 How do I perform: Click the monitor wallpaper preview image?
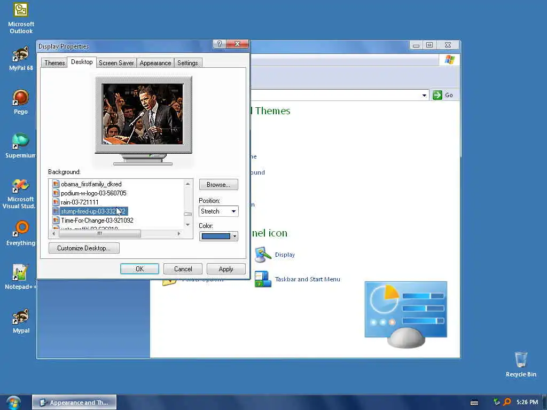[143, 114]
